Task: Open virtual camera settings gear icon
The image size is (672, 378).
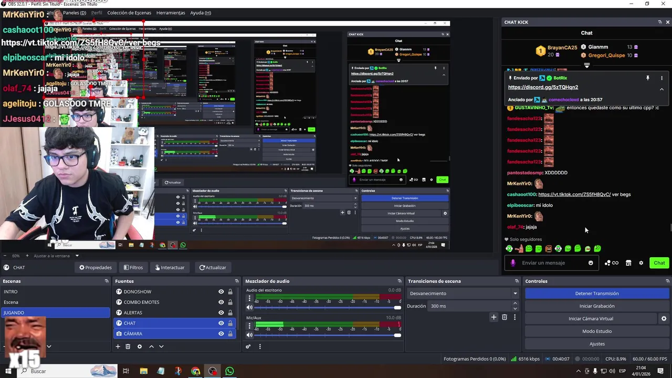Action: pyautogui.click(x=664, y=319)
